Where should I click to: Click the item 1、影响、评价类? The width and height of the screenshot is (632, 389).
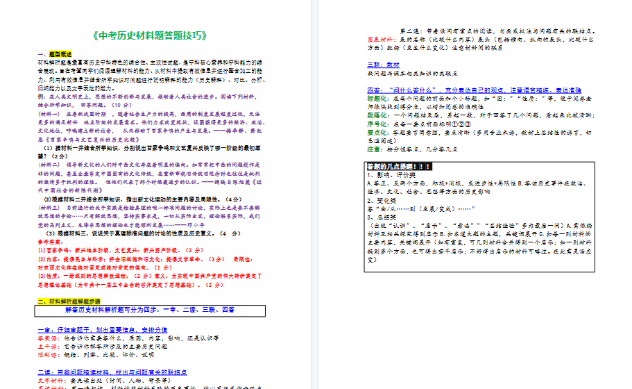coord(391,175)
